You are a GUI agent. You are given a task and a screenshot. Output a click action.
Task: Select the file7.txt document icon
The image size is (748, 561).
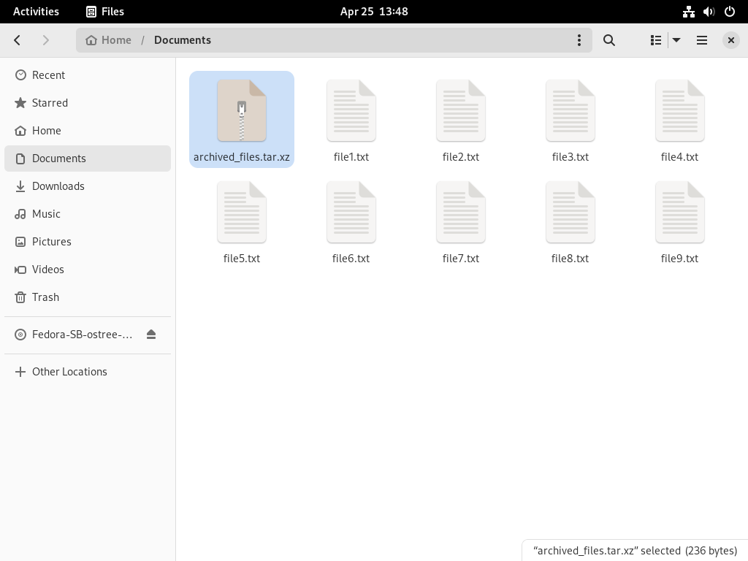coord(461,212)
